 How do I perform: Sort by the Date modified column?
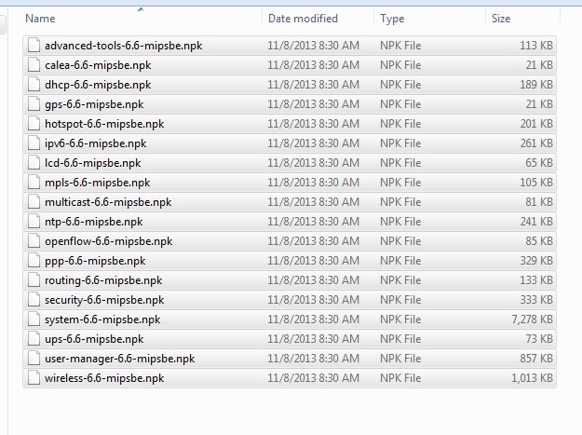click(x=303, y=19)
